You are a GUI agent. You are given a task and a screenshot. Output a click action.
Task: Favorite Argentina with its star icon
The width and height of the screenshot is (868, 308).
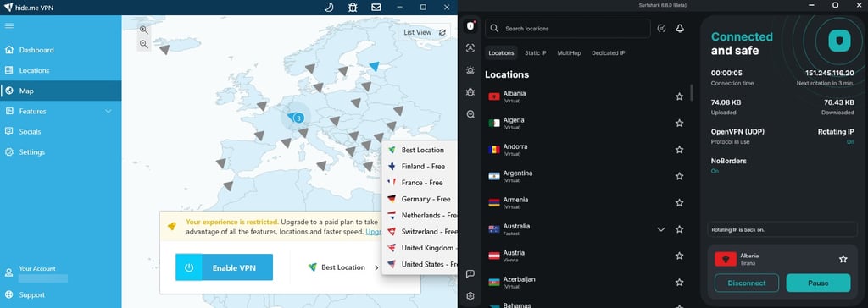(x=679, y=176)
